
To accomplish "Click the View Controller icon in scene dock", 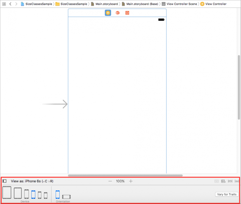I will pyautogui.click(x=108, y=13).
